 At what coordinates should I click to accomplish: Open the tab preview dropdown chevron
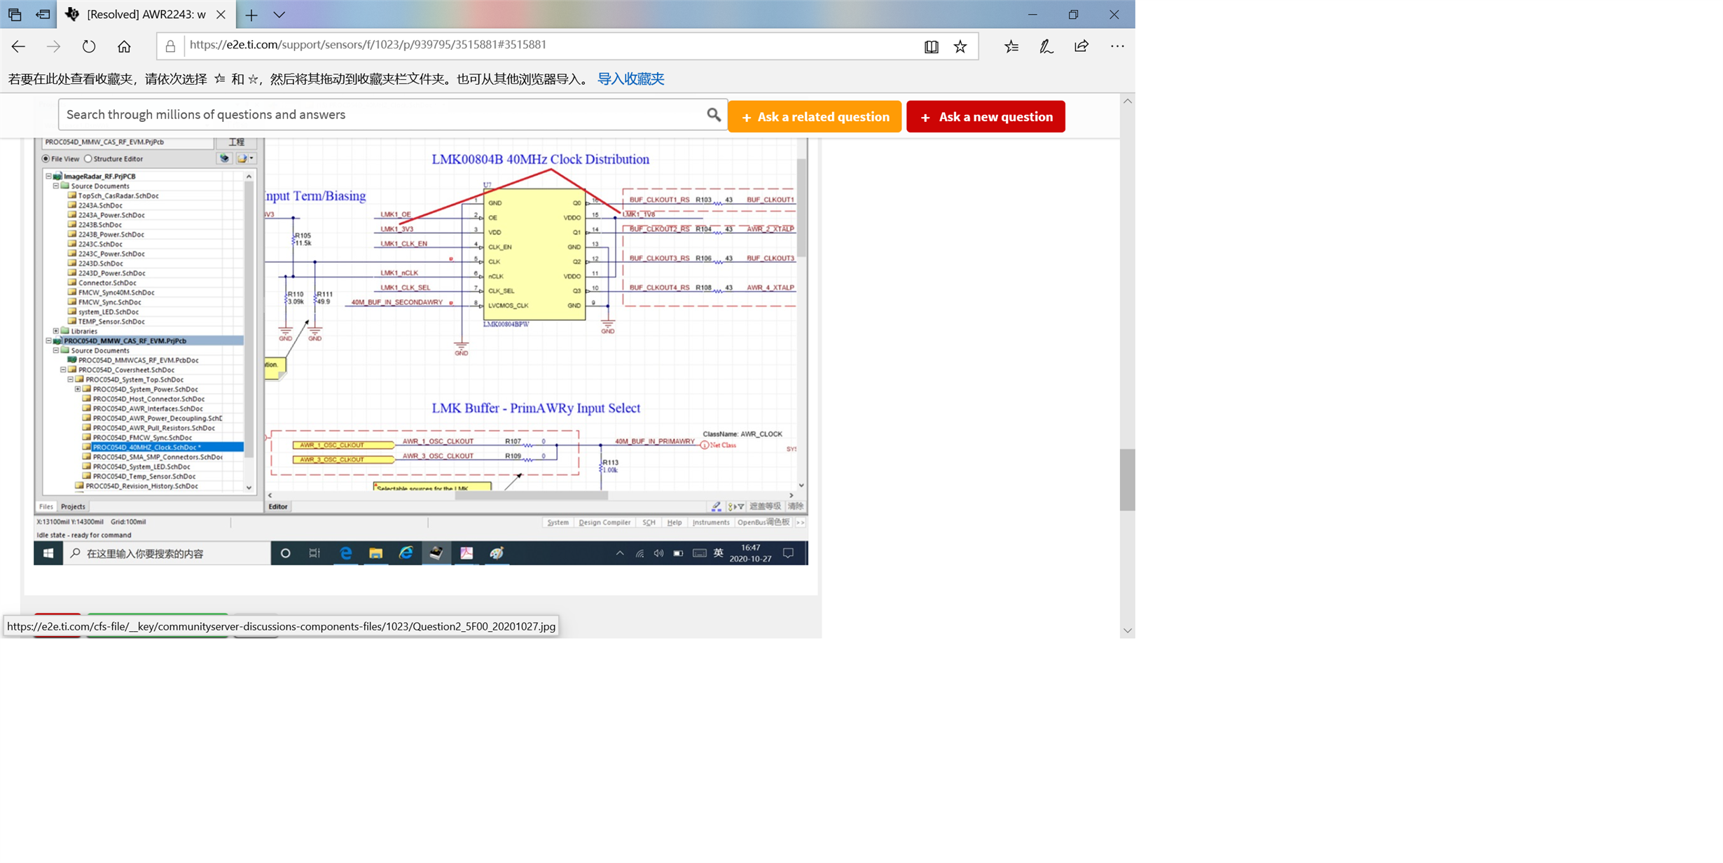(279, 15)
